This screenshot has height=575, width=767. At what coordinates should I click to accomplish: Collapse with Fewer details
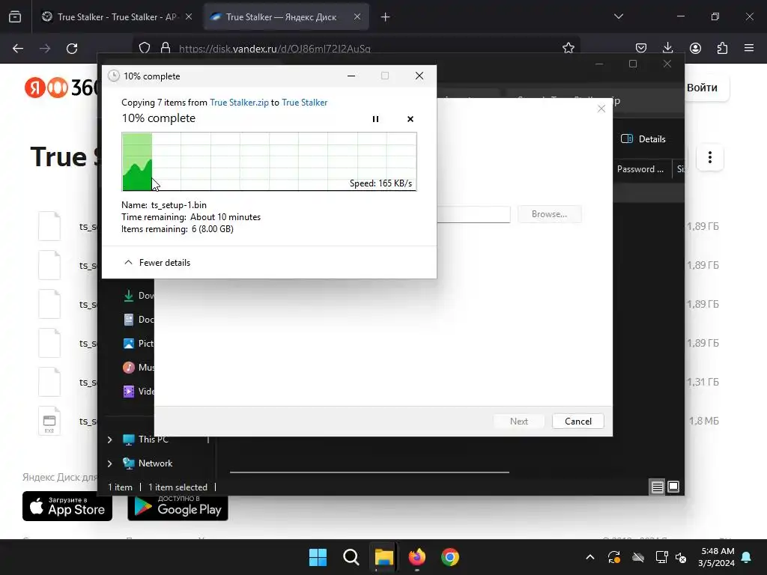[x=157, y=263]
